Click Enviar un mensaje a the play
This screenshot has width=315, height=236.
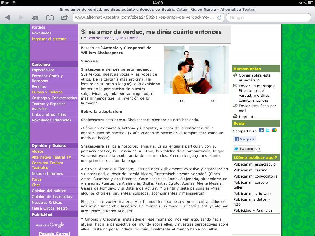click(257, 93)
